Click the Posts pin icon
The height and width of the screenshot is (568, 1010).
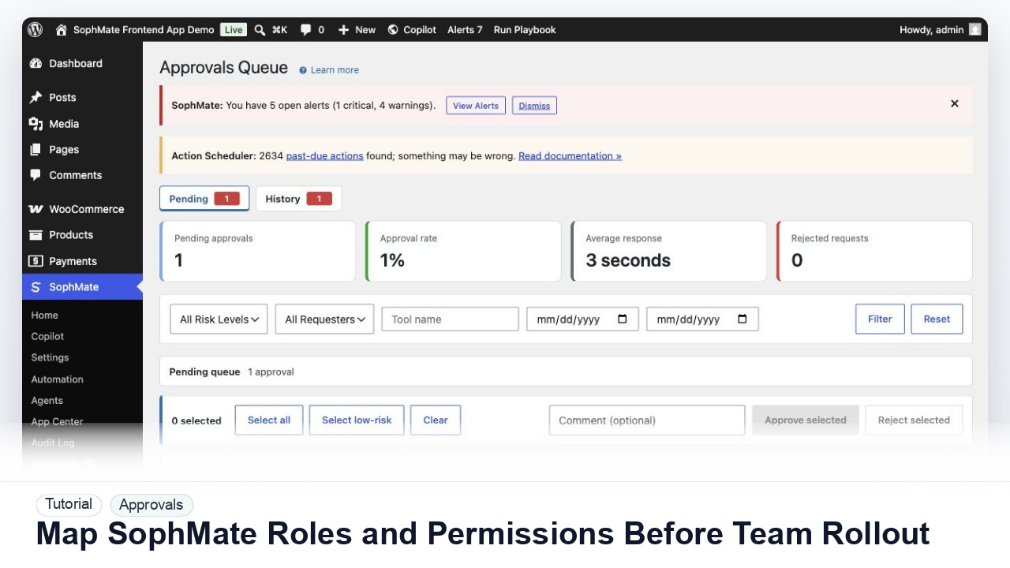point(36,97)
